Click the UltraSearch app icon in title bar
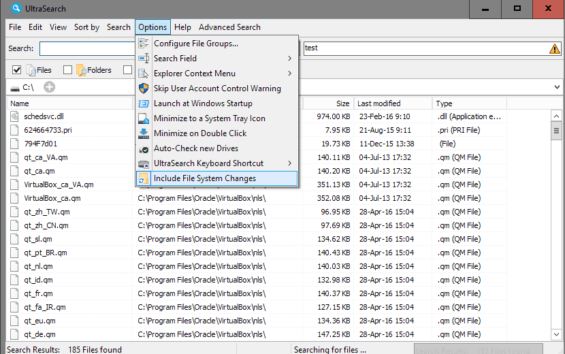565x354 pixels. [x=16, y=8]
